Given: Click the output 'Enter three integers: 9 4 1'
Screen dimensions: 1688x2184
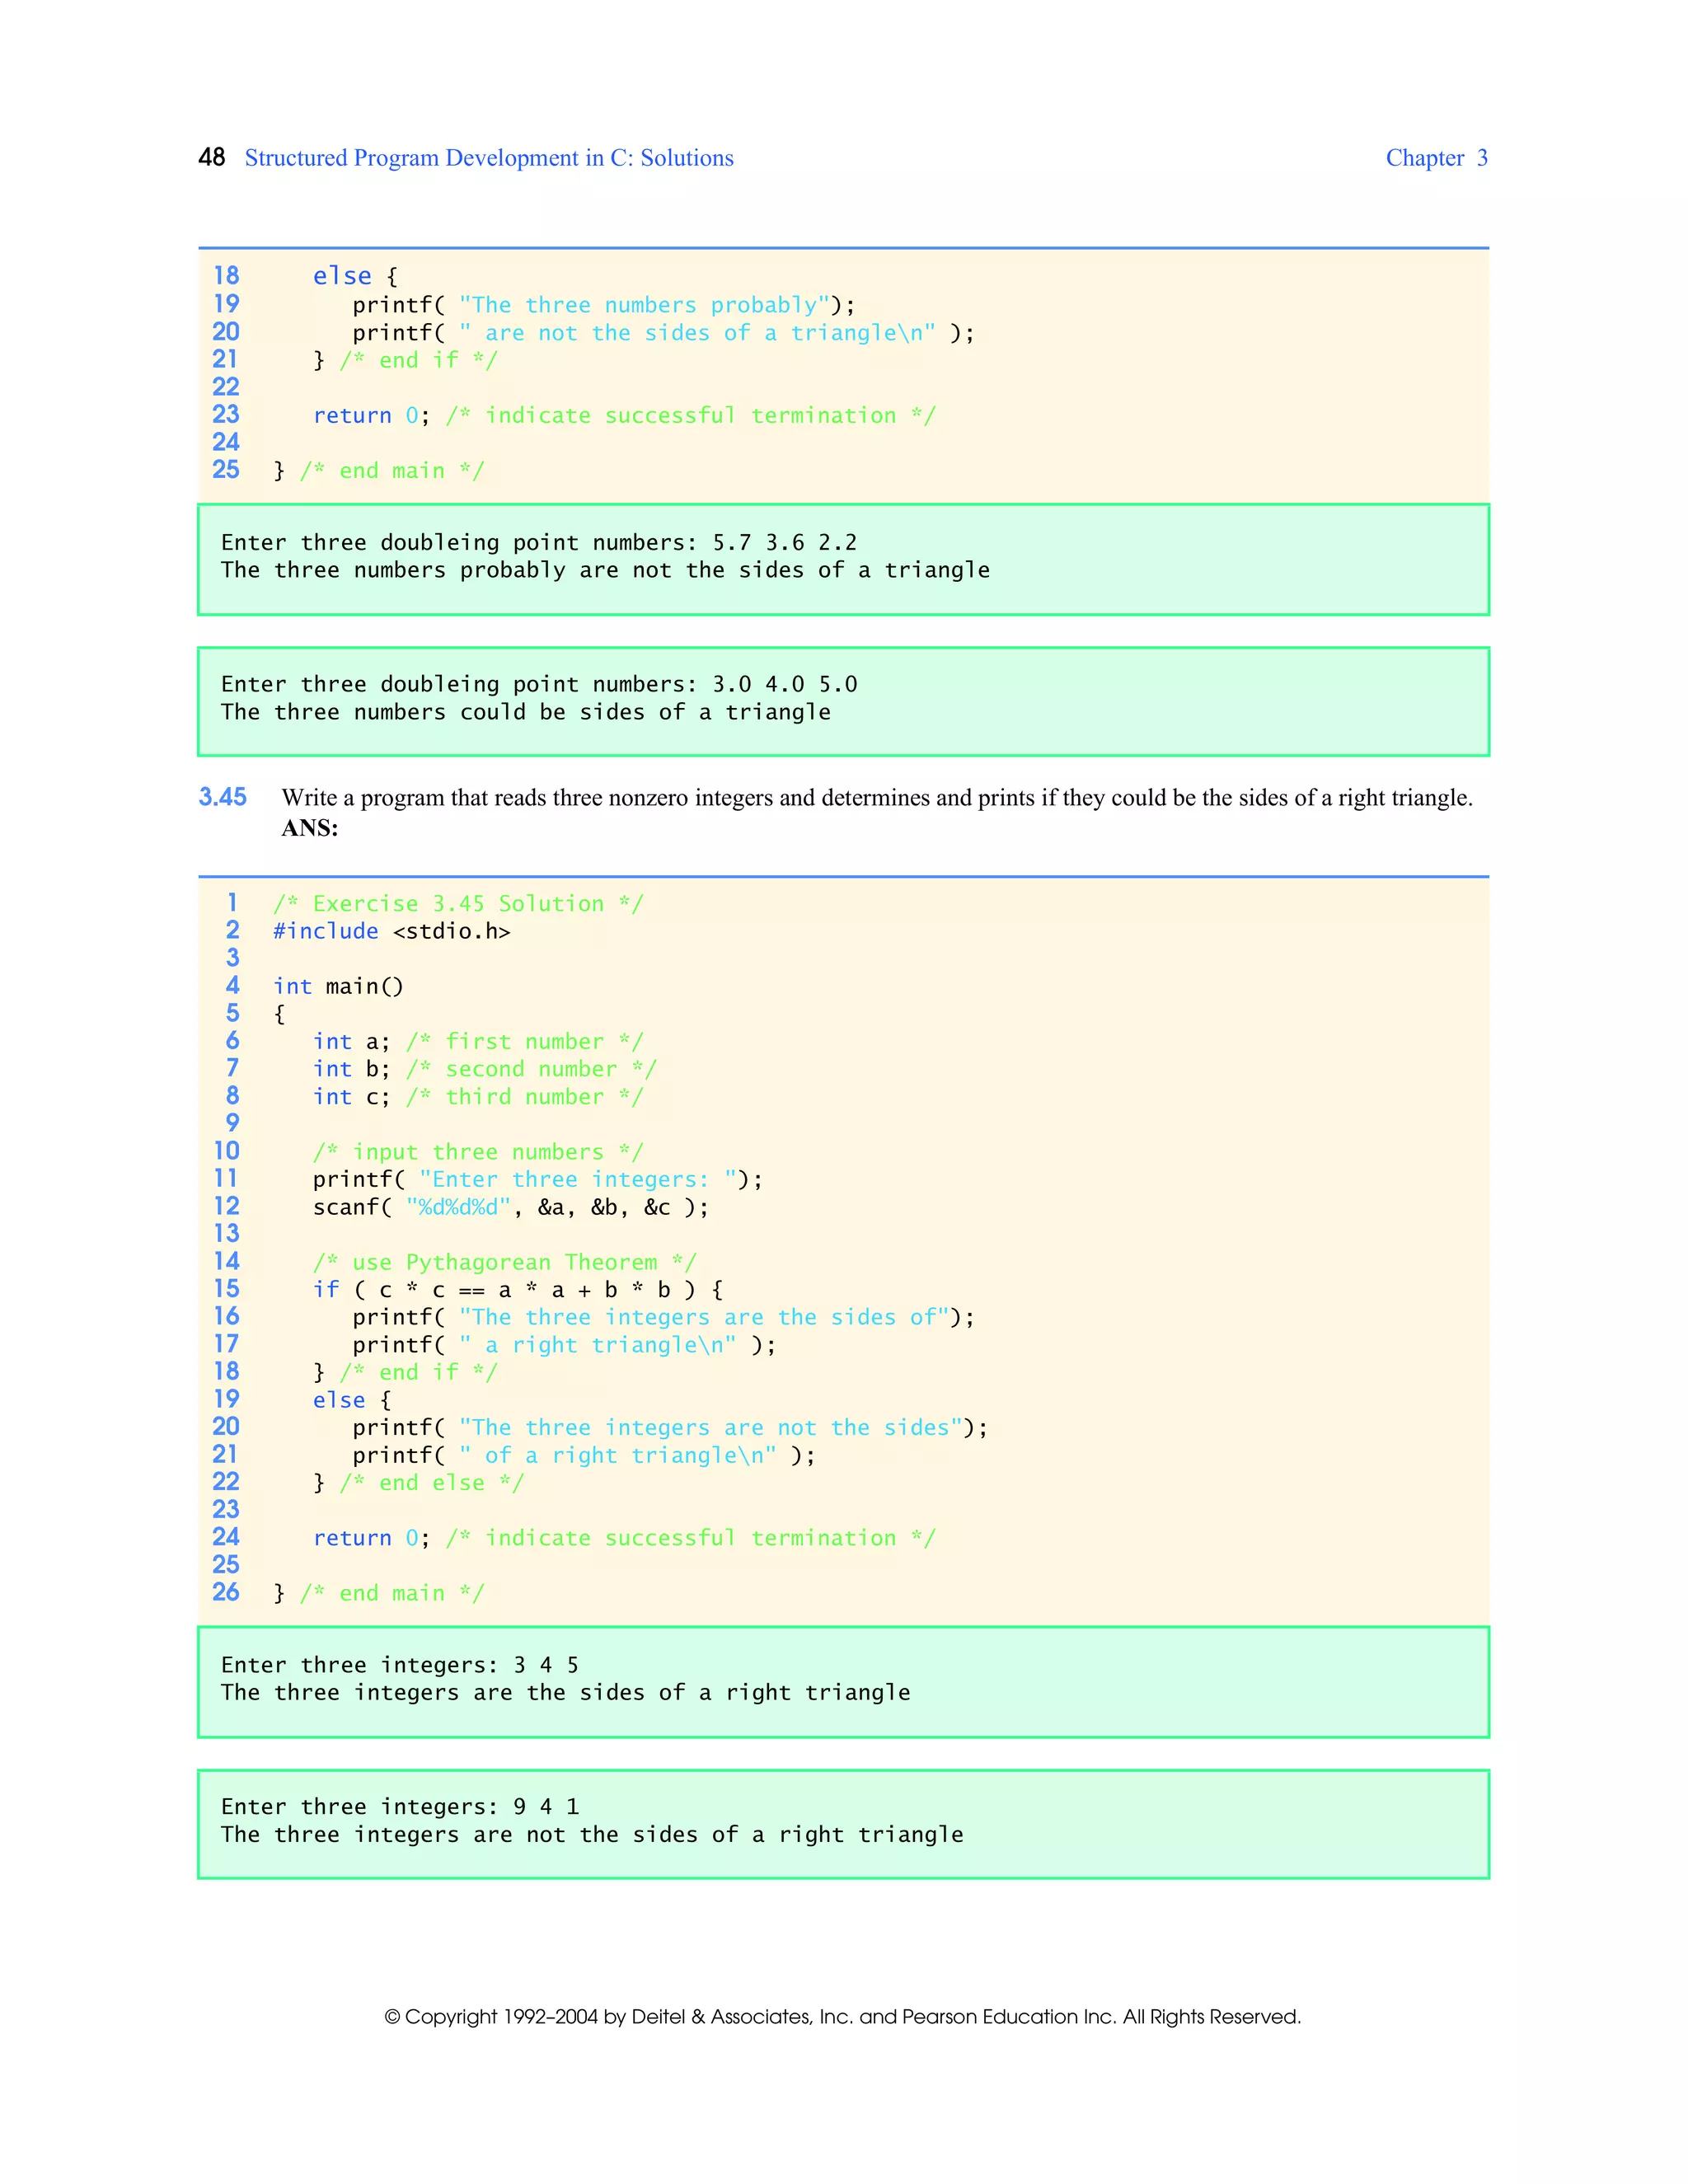Looking at the screenshot, I should (x=399, y=1806).
